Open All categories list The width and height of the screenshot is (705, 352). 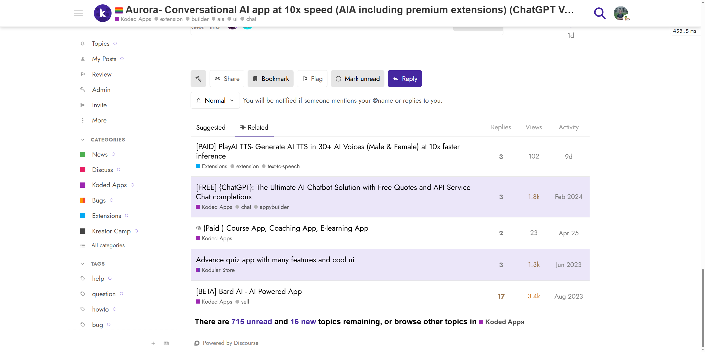[x=108, y=245]
